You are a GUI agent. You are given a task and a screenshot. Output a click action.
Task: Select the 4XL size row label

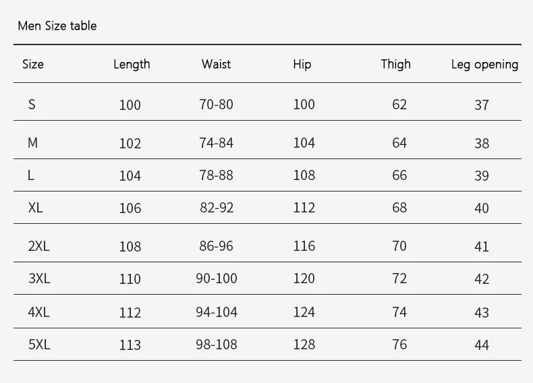(38, 312)
